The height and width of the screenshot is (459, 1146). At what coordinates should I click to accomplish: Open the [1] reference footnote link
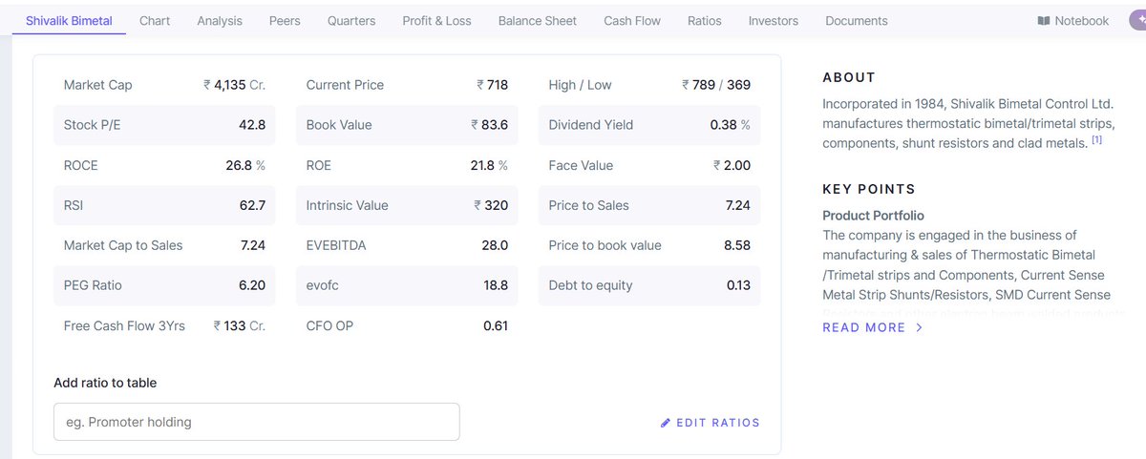[x=1097, y=140]
